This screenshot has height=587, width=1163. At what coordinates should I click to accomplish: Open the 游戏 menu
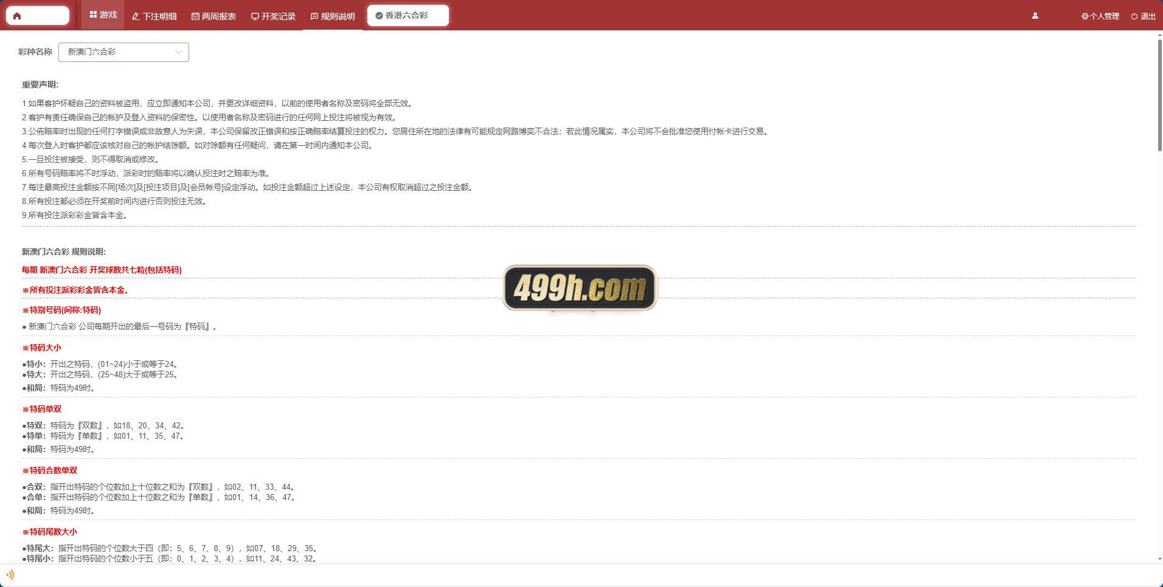103,15
